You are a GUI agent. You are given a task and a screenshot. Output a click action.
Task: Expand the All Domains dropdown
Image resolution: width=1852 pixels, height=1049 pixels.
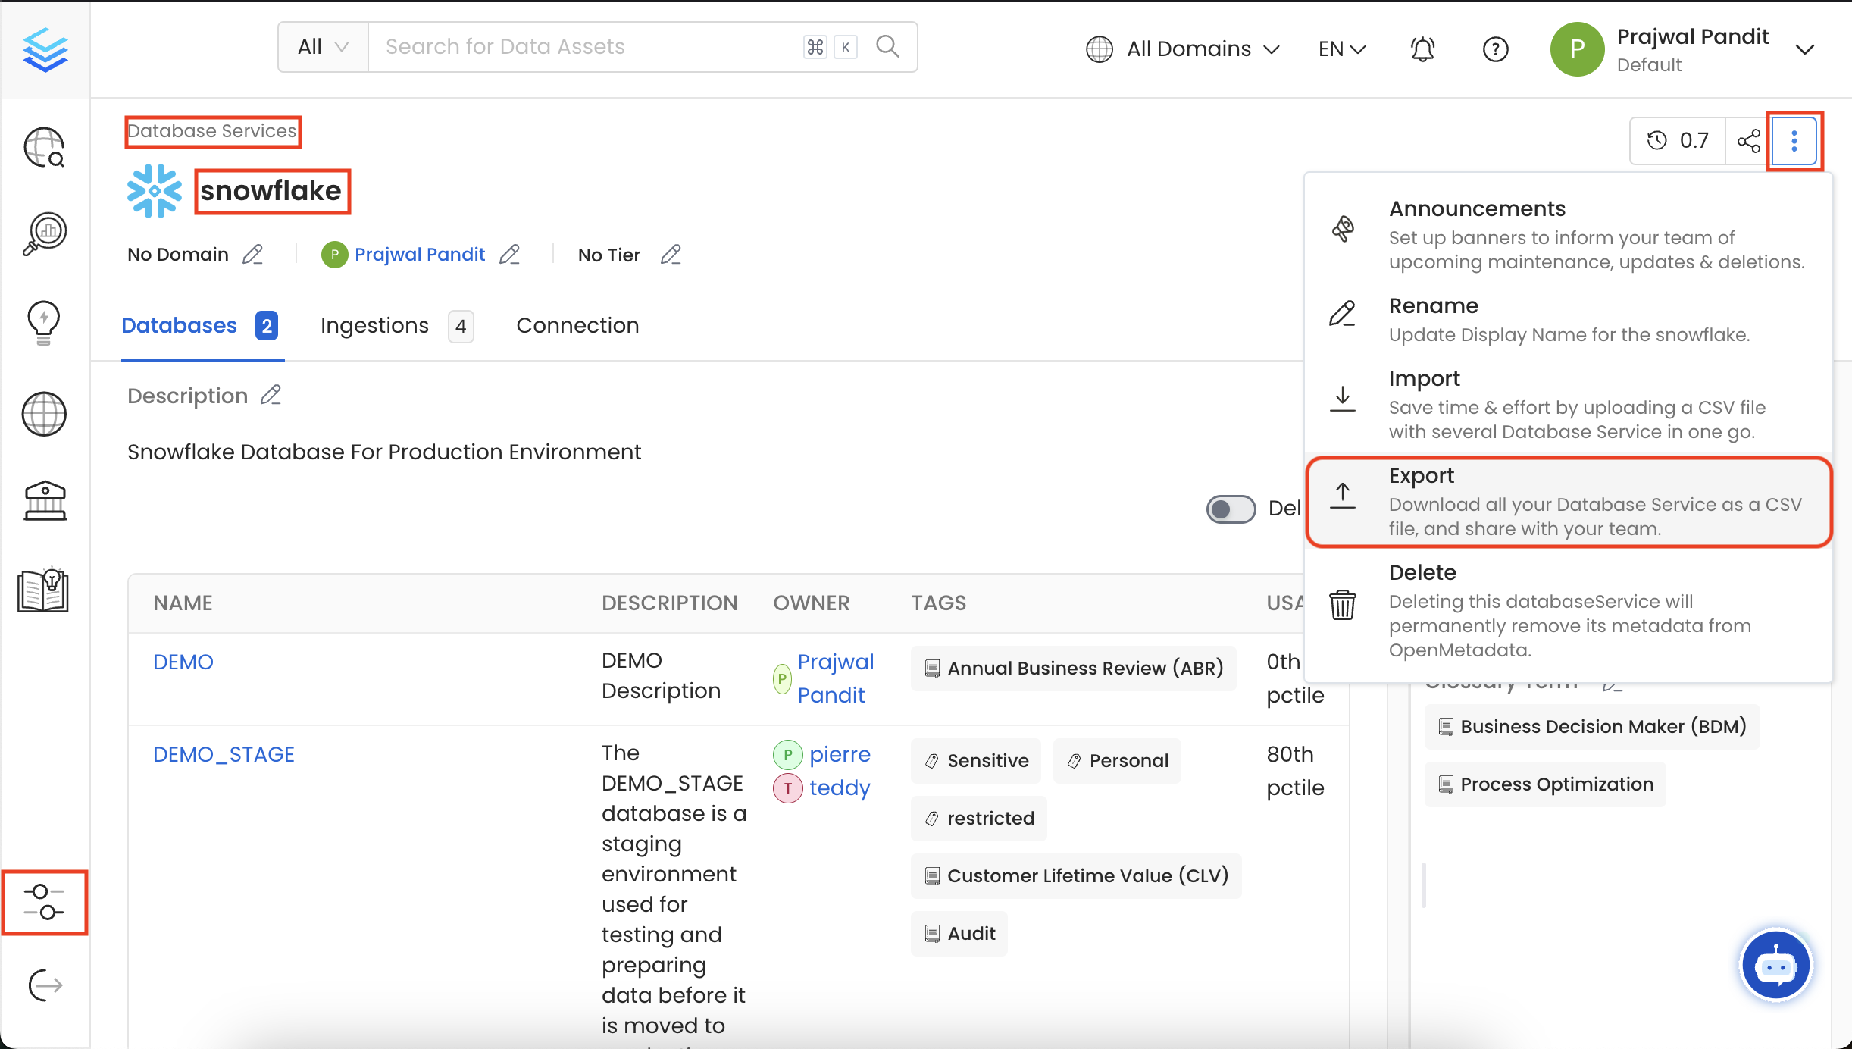pos(1184,49)
